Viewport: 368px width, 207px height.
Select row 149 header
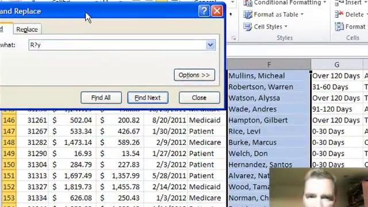(9, 154)
